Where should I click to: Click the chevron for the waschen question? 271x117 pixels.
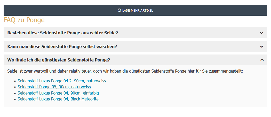tap(262, 46)
